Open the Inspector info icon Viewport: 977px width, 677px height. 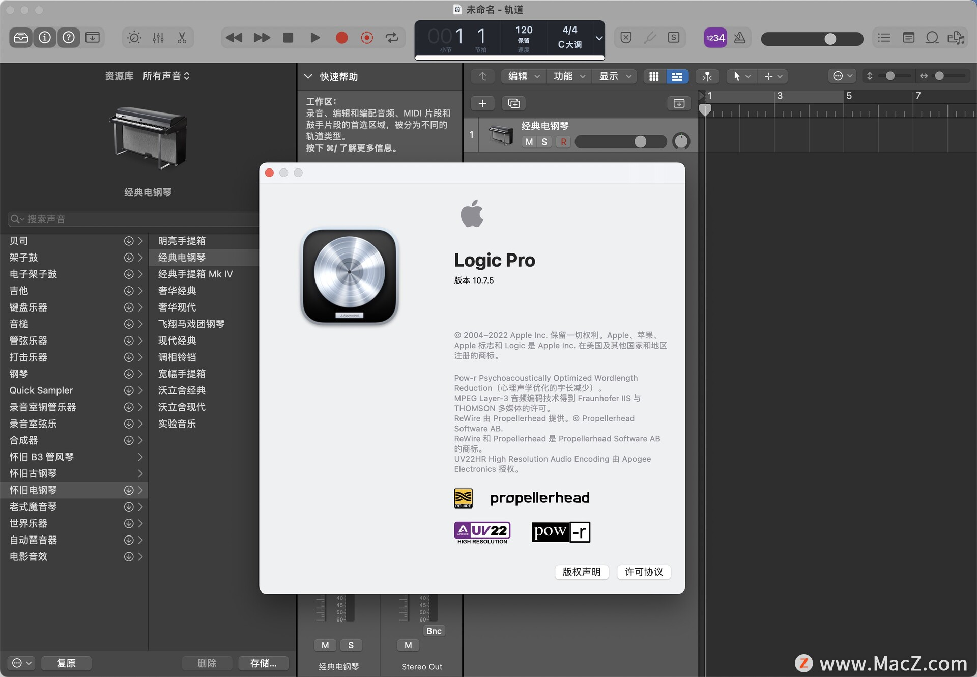45,37
